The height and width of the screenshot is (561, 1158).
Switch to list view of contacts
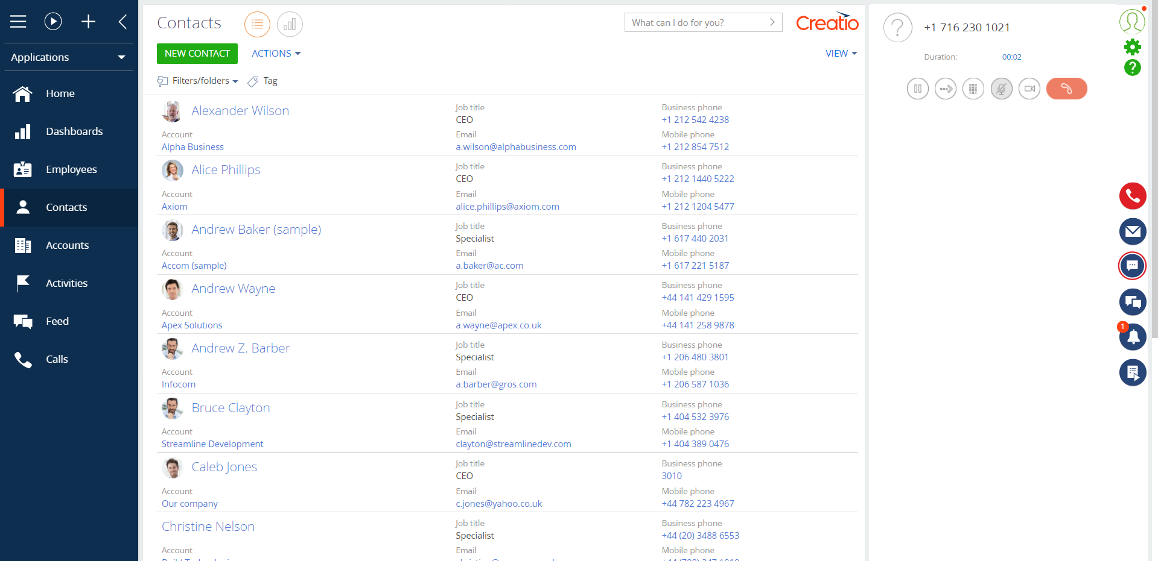[x=257, y=24]
